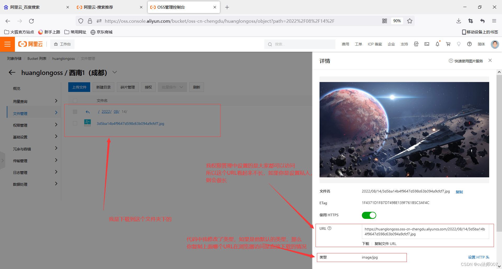Open the overview sidebar item
502x269 pixels.
click(17, 89)
